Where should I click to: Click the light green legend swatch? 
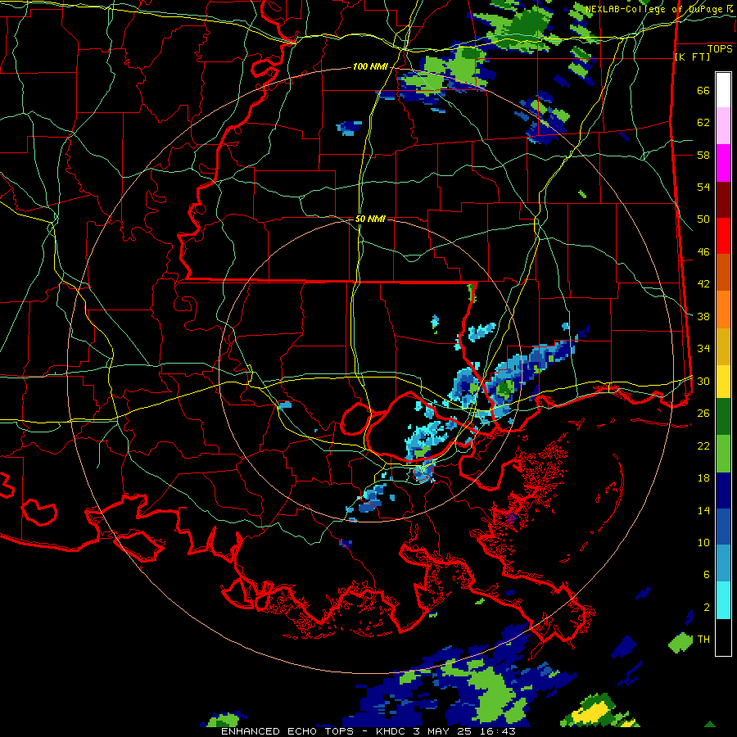[x=723, y=454]
